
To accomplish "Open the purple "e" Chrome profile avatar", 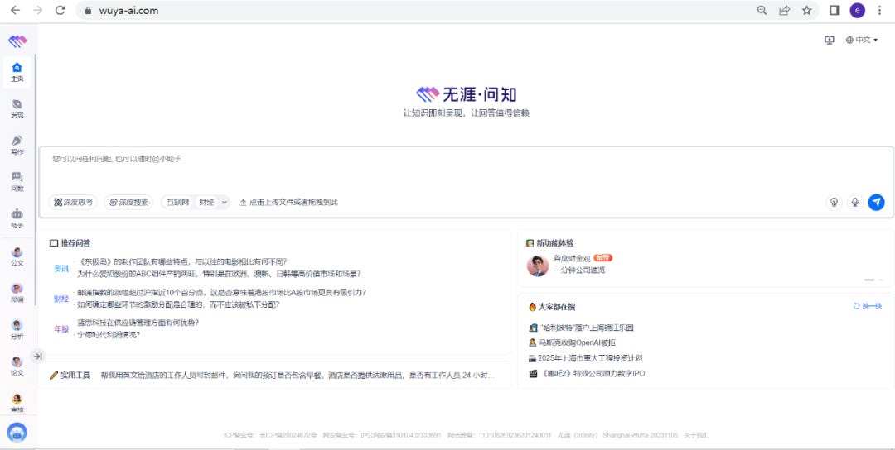I will pyautogui.click(x=858, y=10).
